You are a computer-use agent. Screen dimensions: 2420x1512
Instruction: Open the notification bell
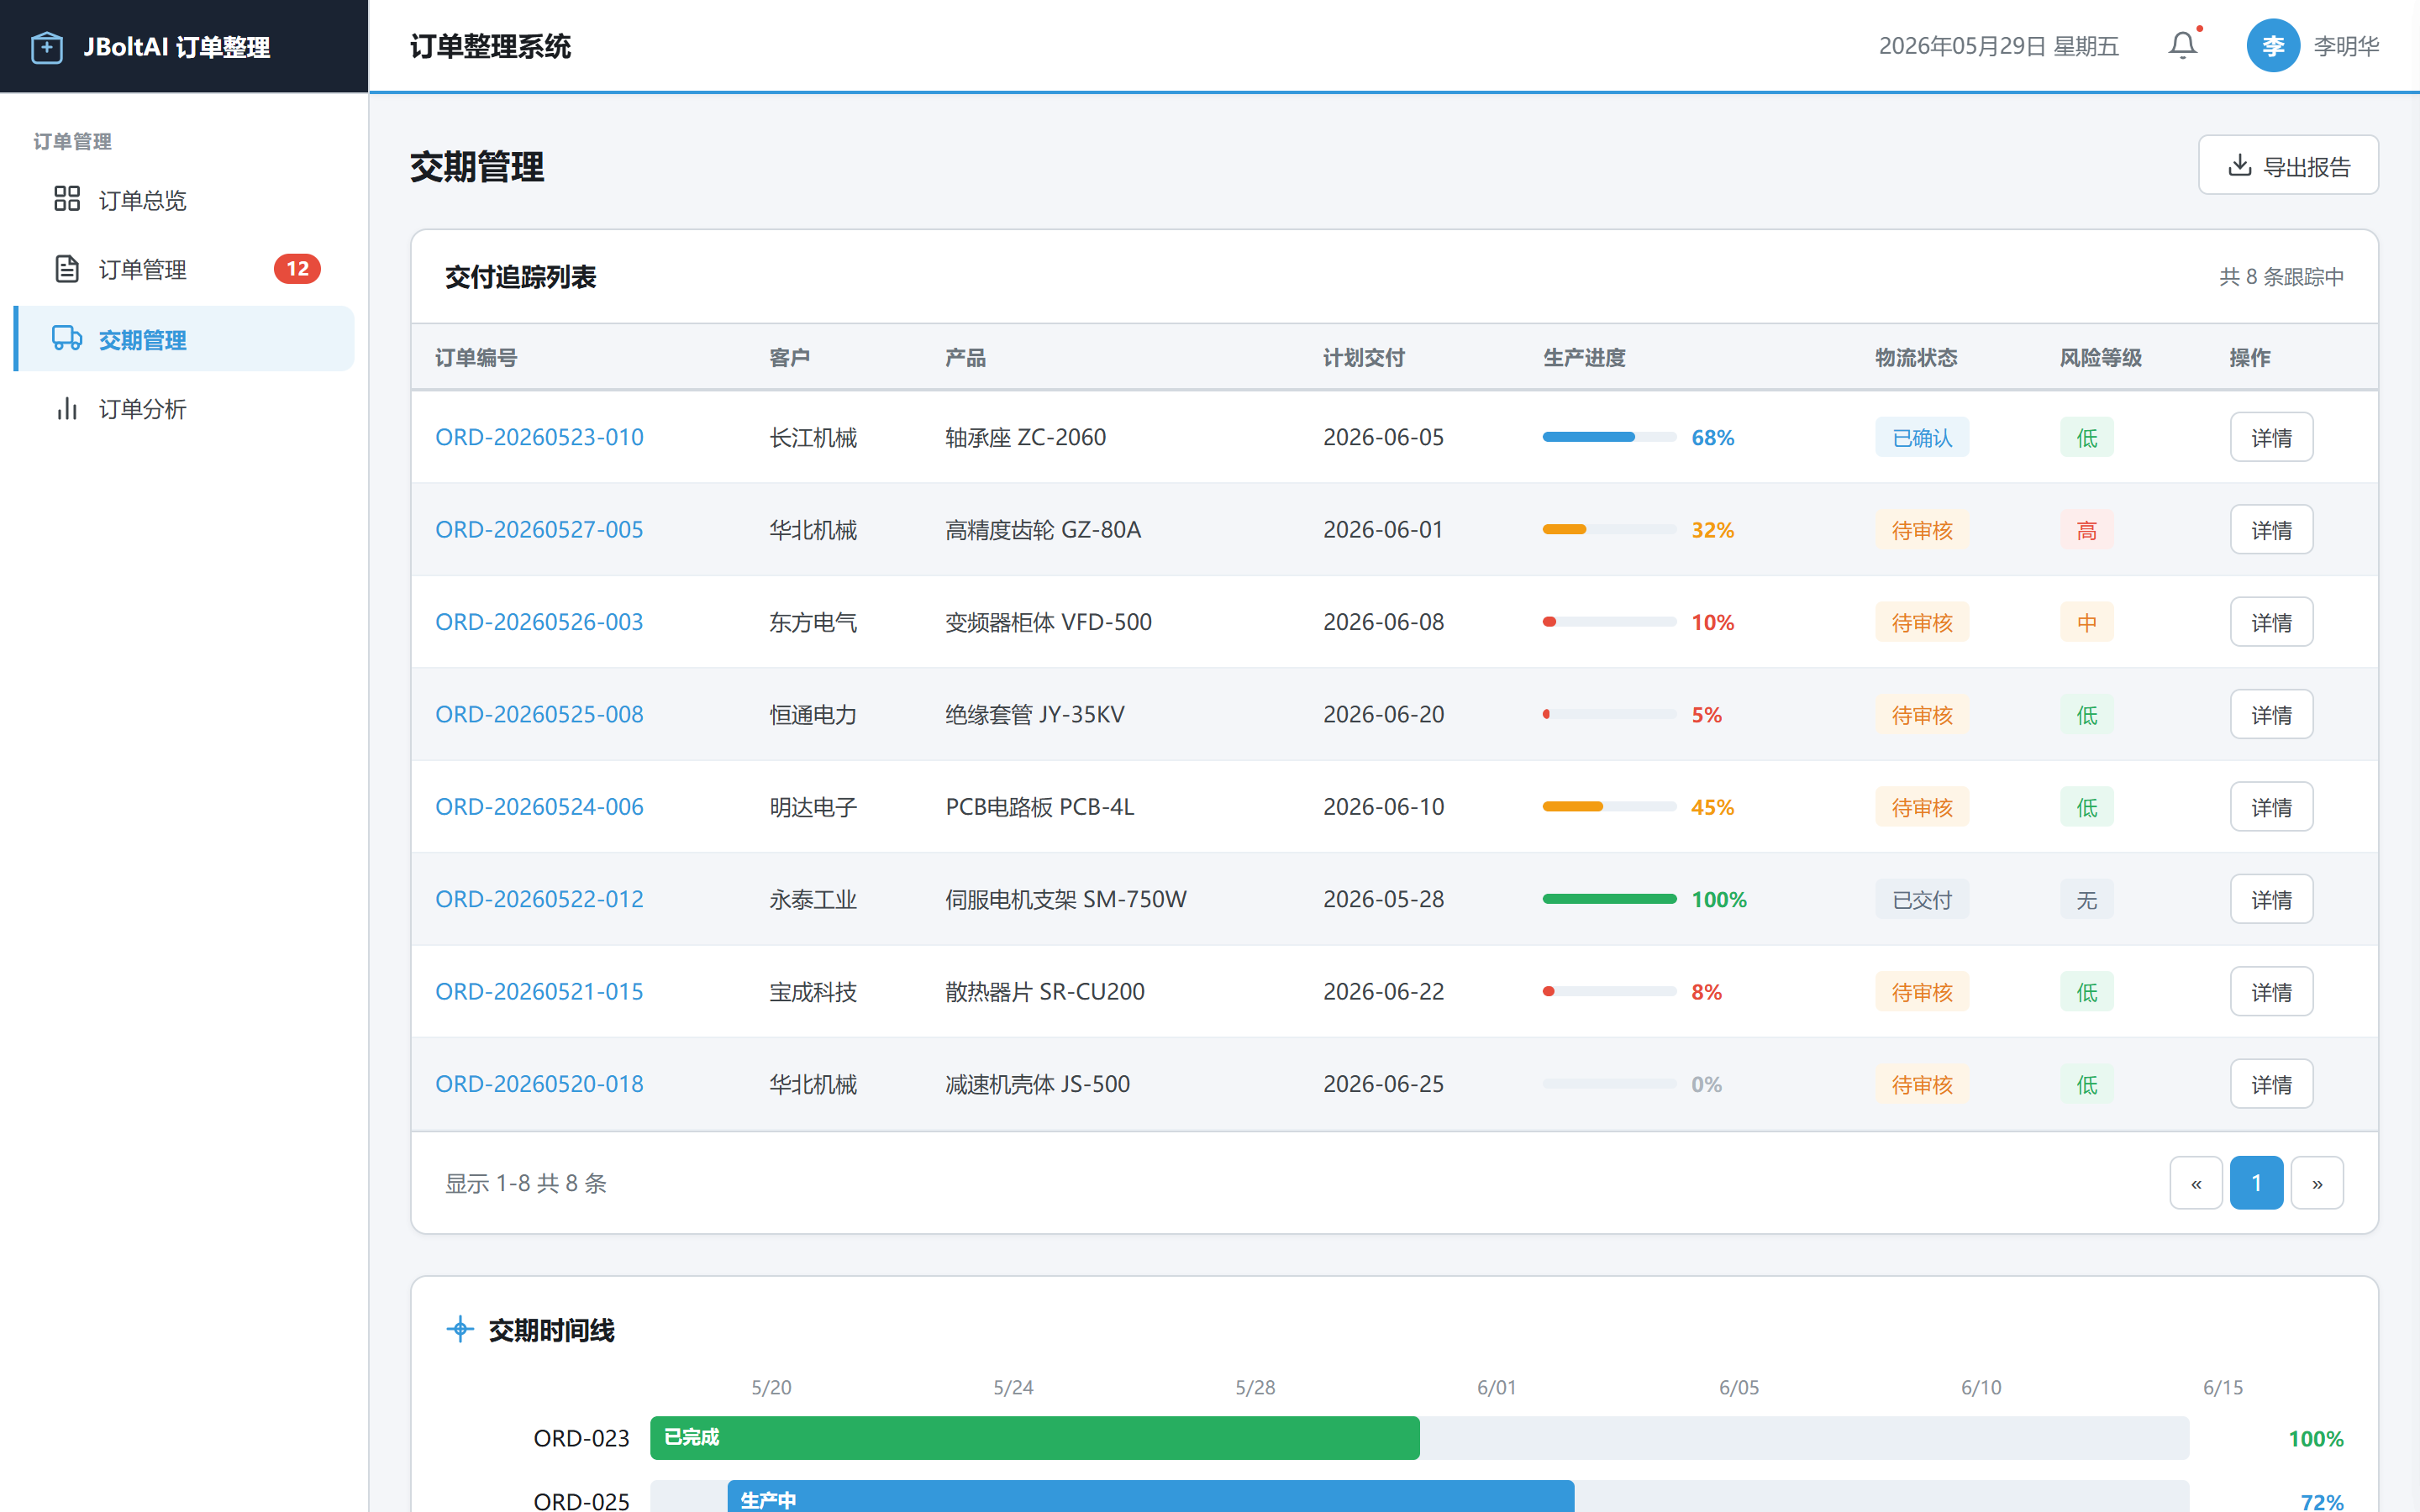(x=2182, y=46)
